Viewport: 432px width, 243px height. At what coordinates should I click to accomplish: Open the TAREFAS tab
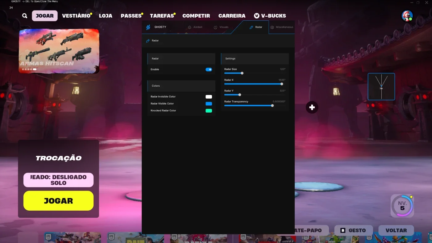coord(162,16)
